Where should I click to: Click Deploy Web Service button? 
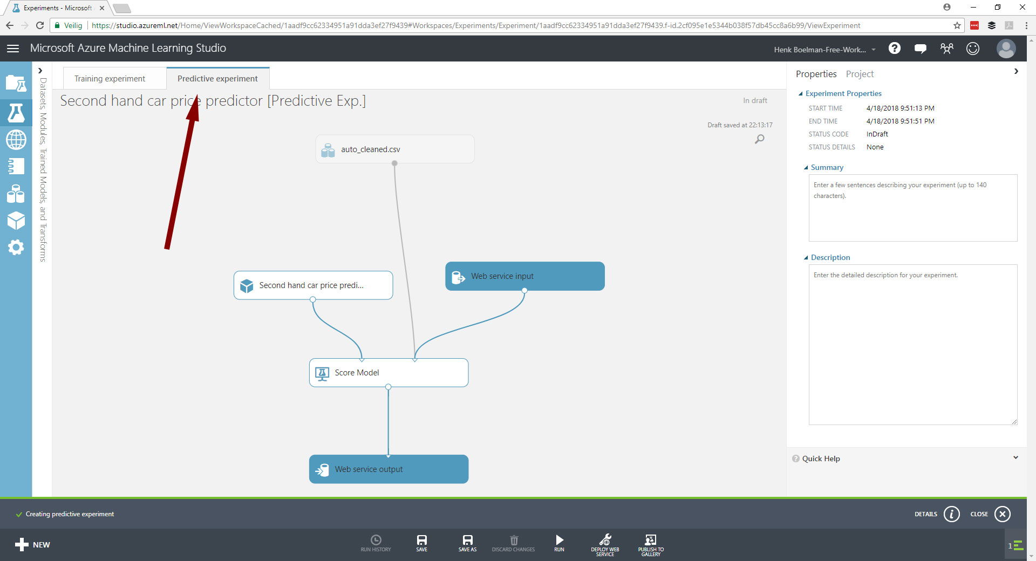tap(605, 545)
